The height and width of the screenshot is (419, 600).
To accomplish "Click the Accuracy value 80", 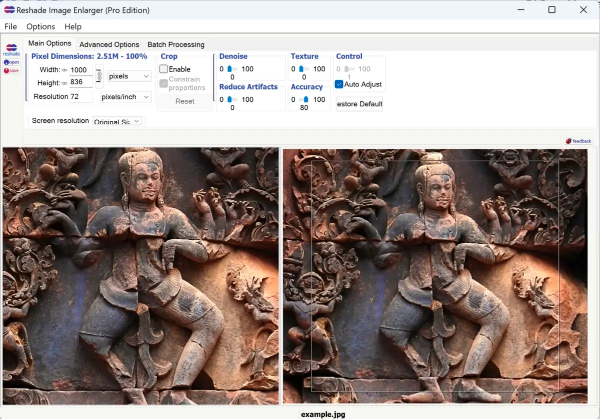I will (x=304, y=107).
